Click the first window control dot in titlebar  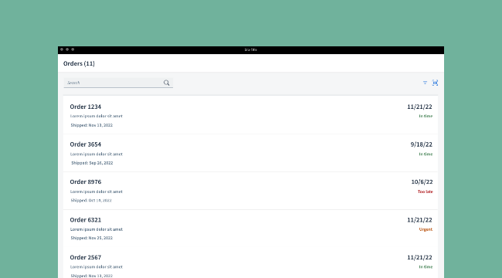(x=62, y=49)
